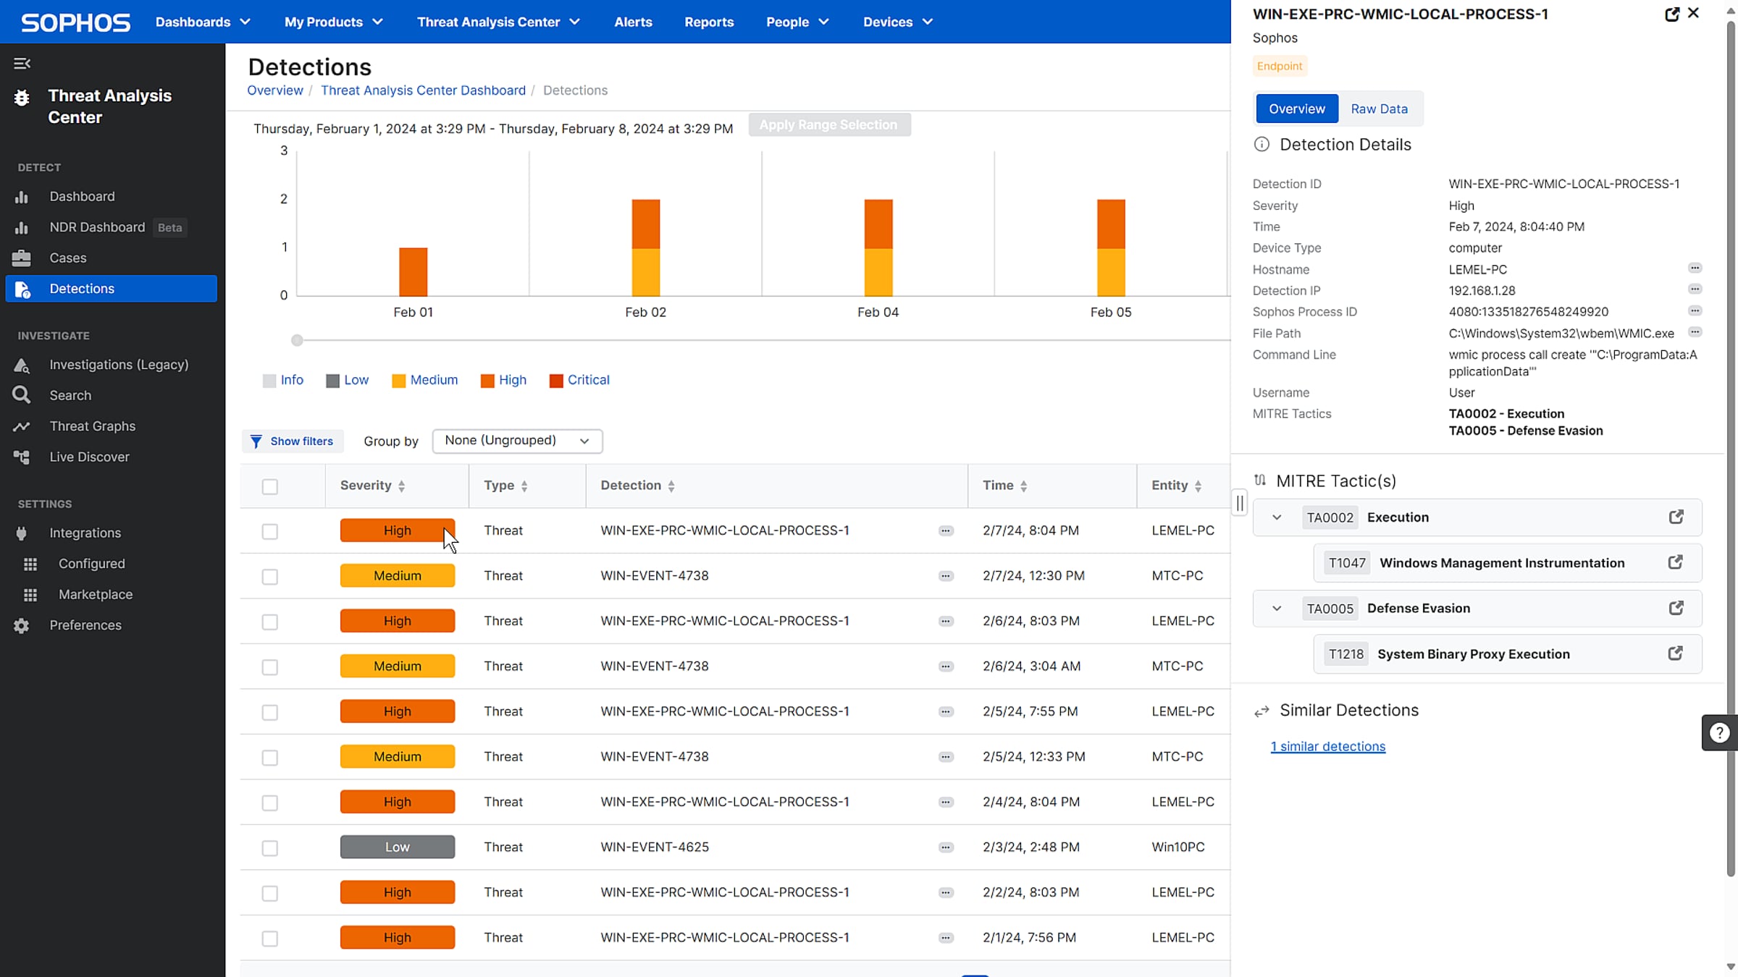Open the Reports menu item
The width and height of the screenshot is (1738, 977).
(709, 22)
